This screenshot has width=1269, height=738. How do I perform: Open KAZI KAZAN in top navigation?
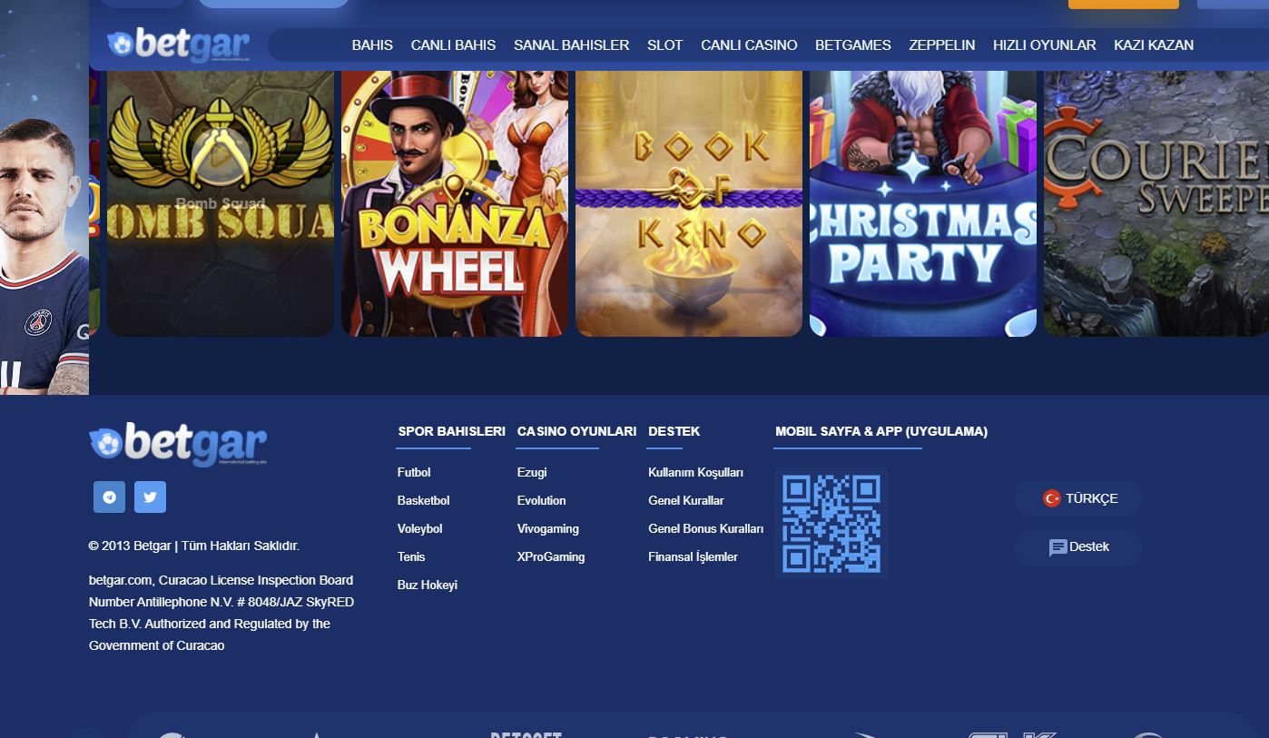coord(1153,45)
